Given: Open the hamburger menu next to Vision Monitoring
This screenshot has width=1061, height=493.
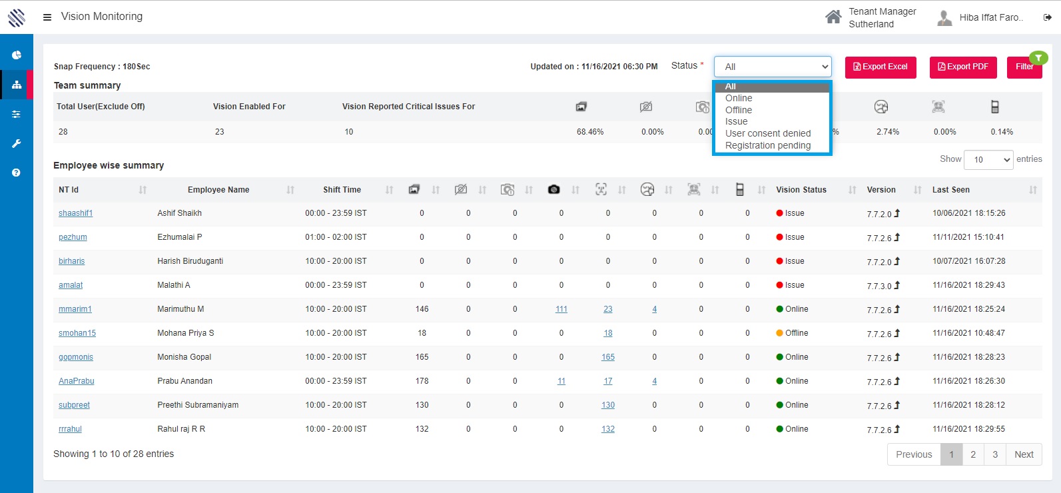Looking at the screenshot, I should pyautogui.click(x=47, y=17).
